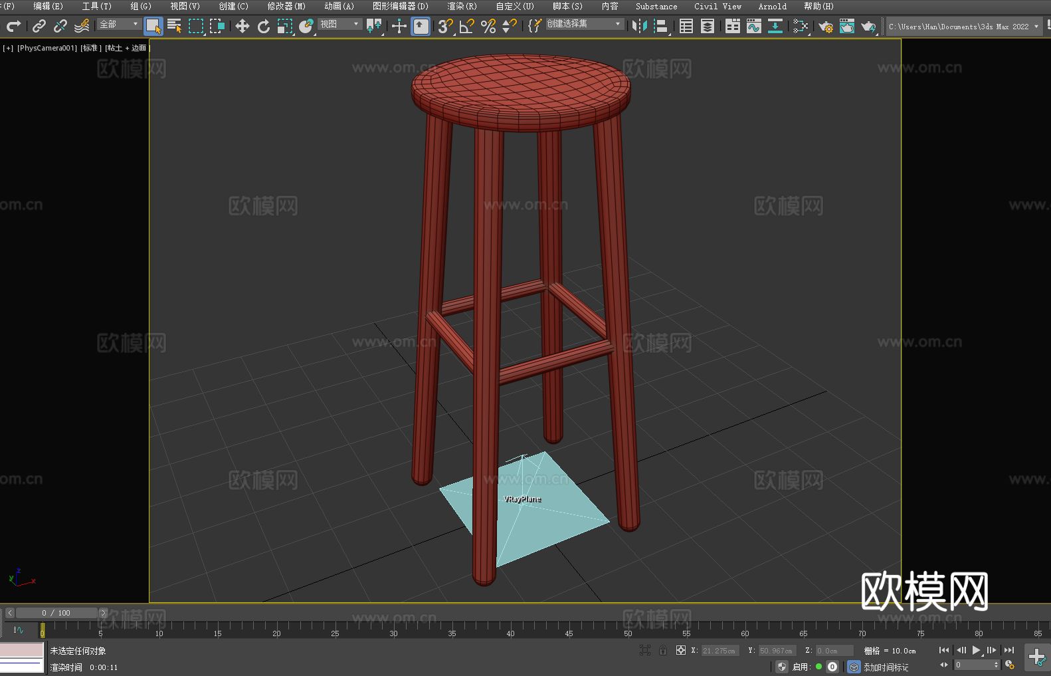The height and width of the screenshot is (676, 1051).
Task: Click the Unlink Selection broken-chain icon
Action: [60, 26]
